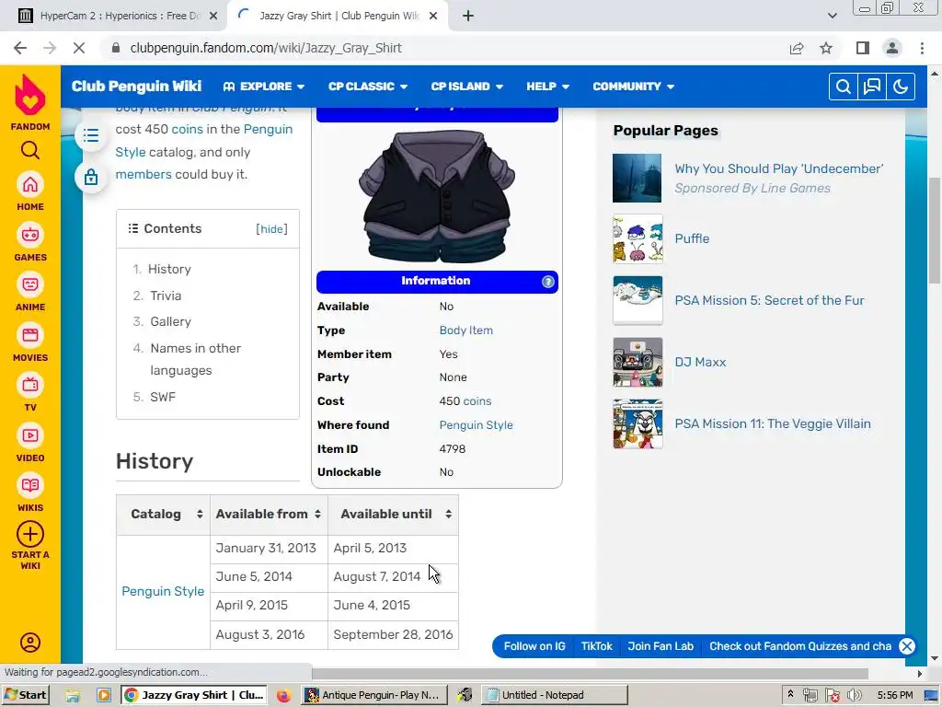Image resolution: width=942 pixels, height=707 pixels.
Task: Jump to Names in other languages
Action: pyautogui.click(x=195, y=360)
